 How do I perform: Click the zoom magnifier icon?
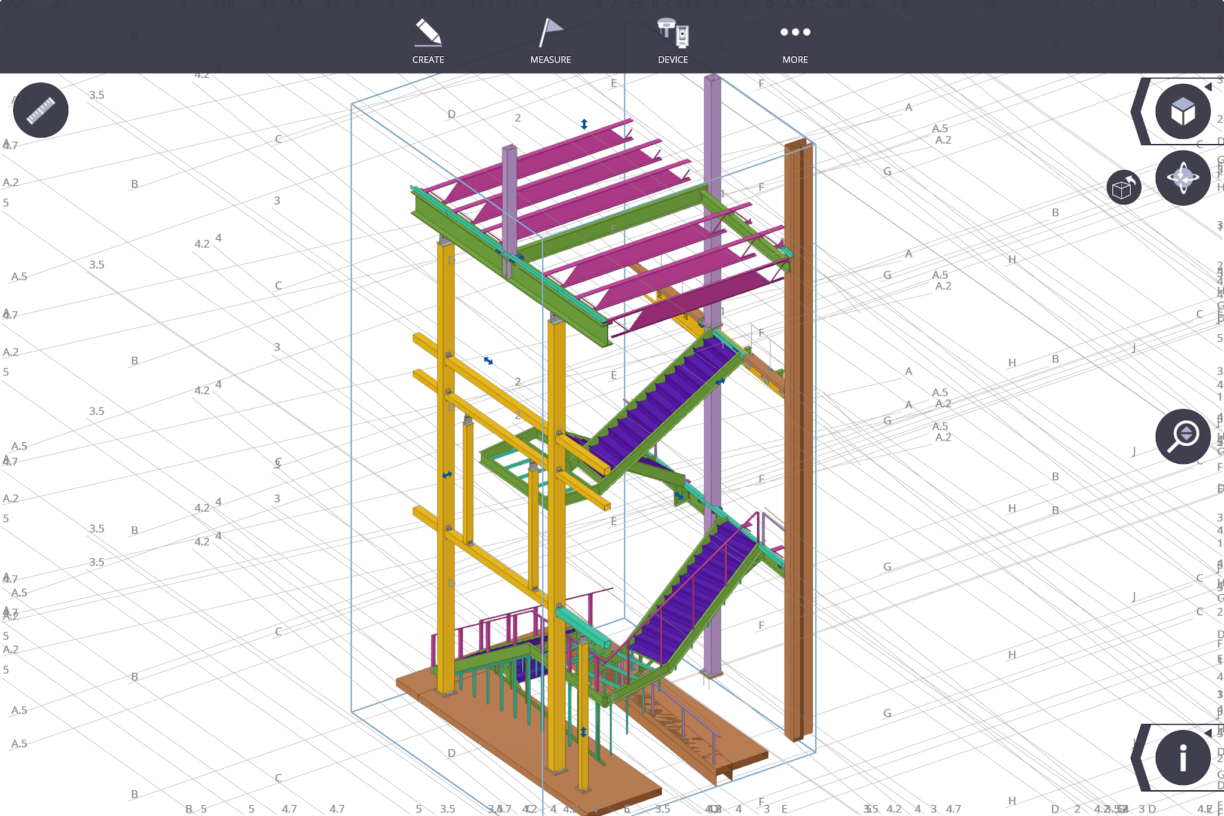click(1184, 437)
